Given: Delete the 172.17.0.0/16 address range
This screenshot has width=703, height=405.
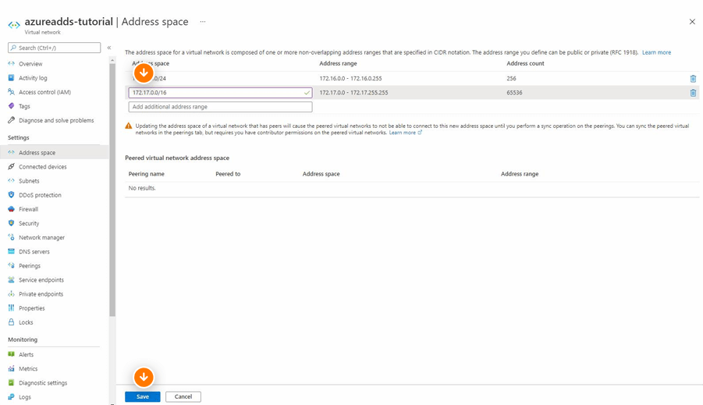Looking at the screenshot, I should click(x=693, y=93).
